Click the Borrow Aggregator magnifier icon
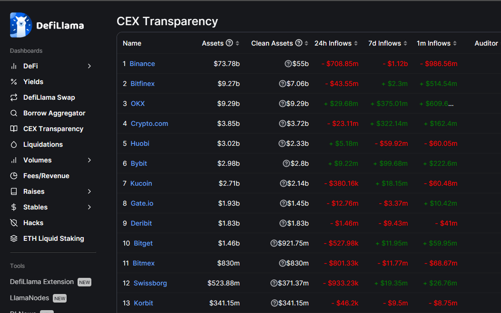The width and height of the screenshot is (501, 313). point(14,113)
